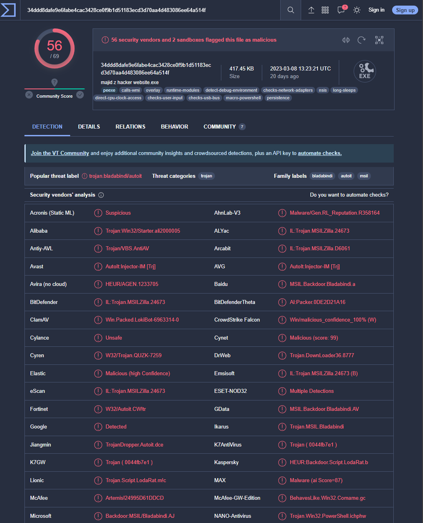
Task: Switch to the BEHAVIOR tab
Action: coord(174,127)
